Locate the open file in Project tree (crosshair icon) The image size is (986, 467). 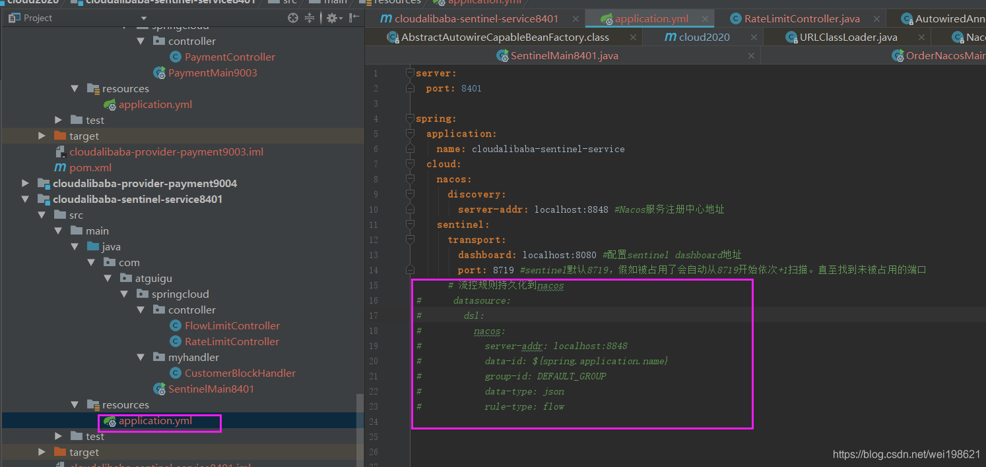pos(293,18)
